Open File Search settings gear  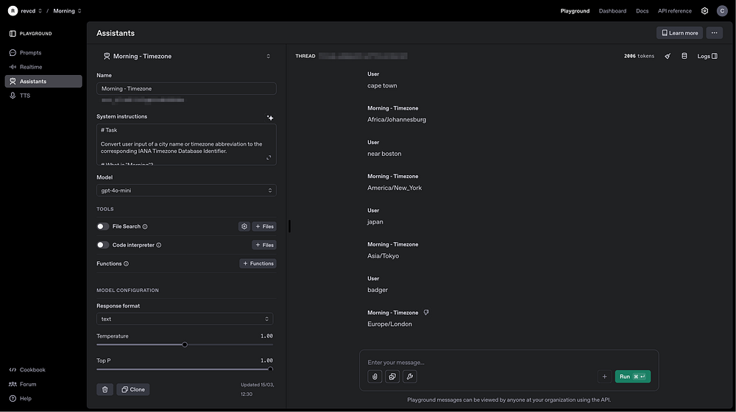(x=244, y=226)
